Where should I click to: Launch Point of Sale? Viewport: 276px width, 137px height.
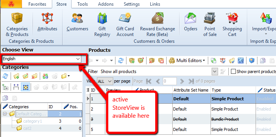click(x=210, y=24)
